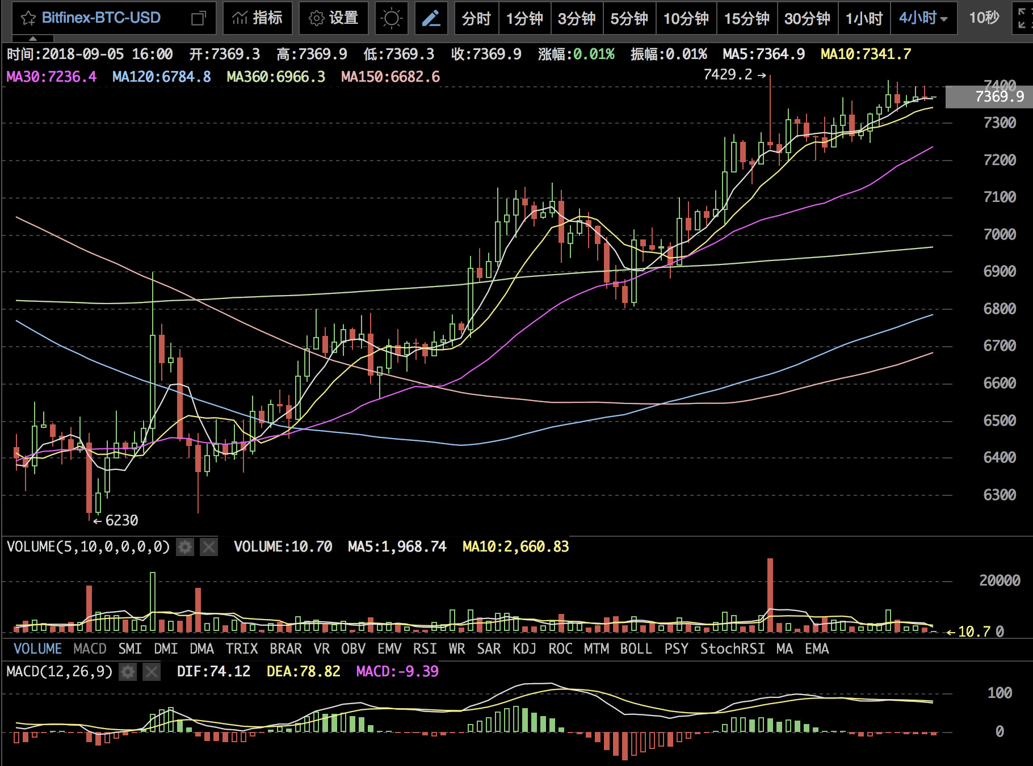Open the VOLUME indicator settings gear
This screenshot has width=1033, height=766.
[185, 547]
